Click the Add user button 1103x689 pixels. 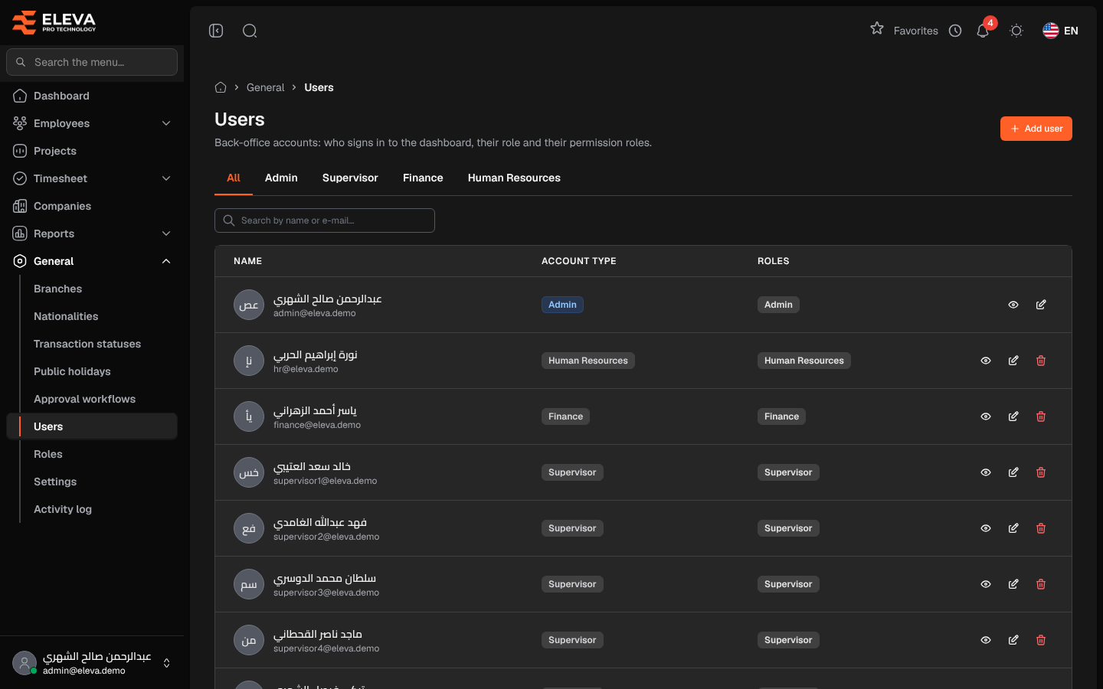click(1036, 129)
